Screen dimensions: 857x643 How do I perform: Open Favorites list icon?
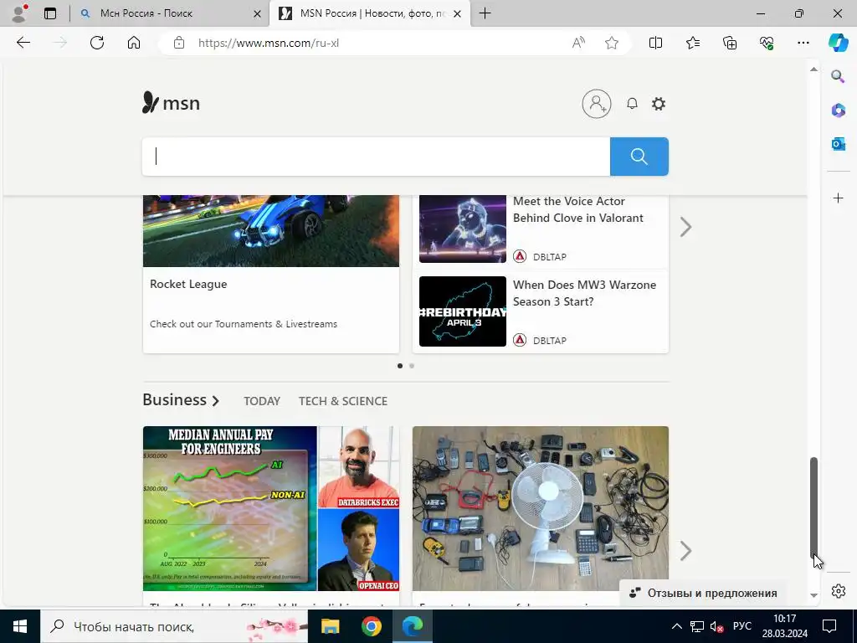click(x=692, y=43)
